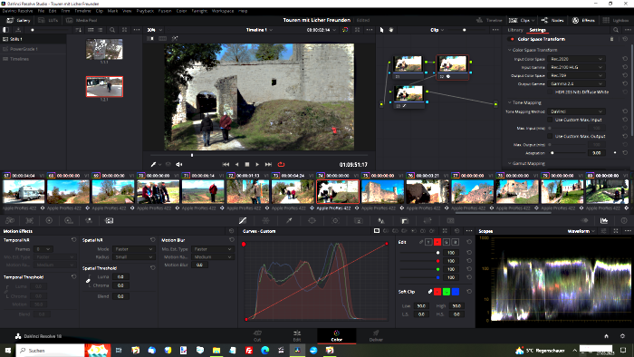Select timeline clip thumbnail 75

coord(382,192)
